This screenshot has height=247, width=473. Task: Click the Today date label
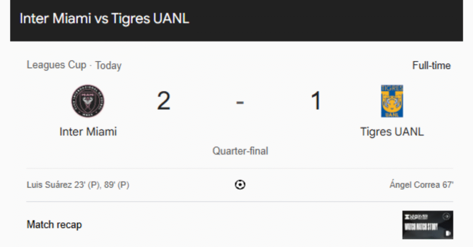tap(109, 65)
